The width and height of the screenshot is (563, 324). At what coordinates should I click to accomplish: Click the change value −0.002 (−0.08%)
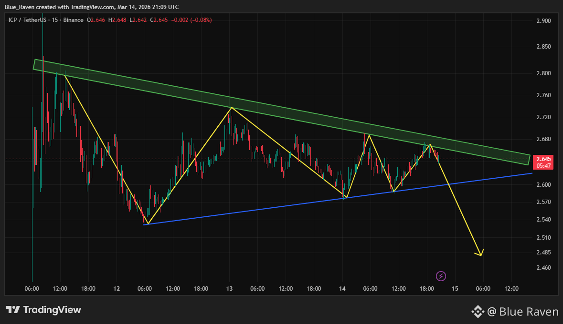(191, 20)
